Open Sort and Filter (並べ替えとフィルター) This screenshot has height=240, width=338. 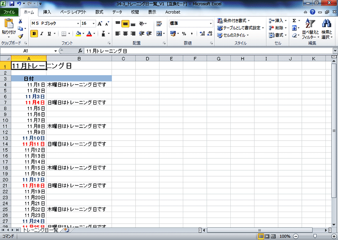[310, 29]
